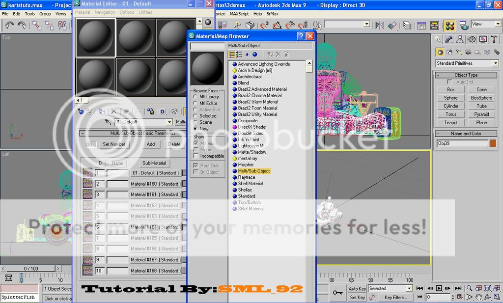This screenshot has height=303, width=503.
Task: Open the File menu
Action: (x=5, y=14)
